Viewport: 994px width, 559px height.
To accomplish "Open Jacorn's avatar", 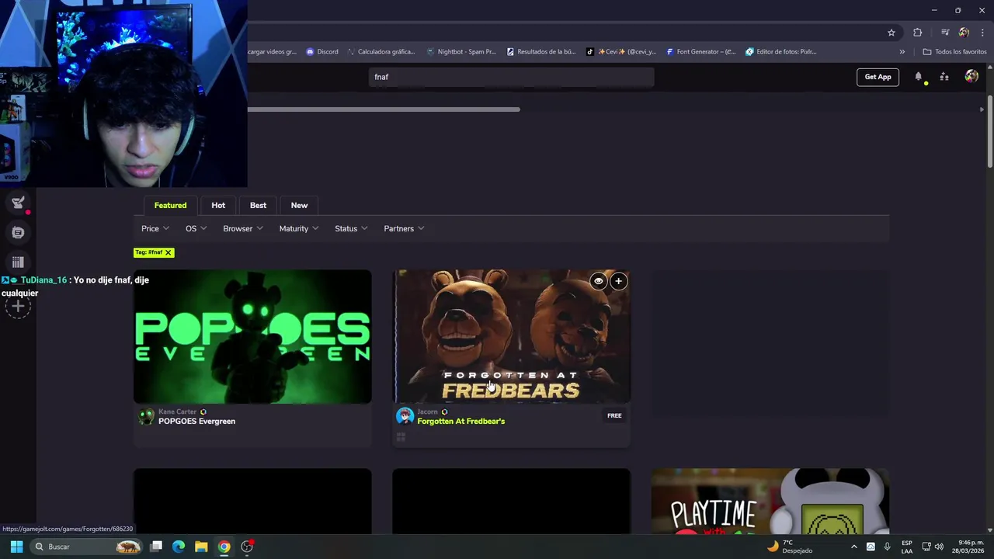I will [405, 416].
